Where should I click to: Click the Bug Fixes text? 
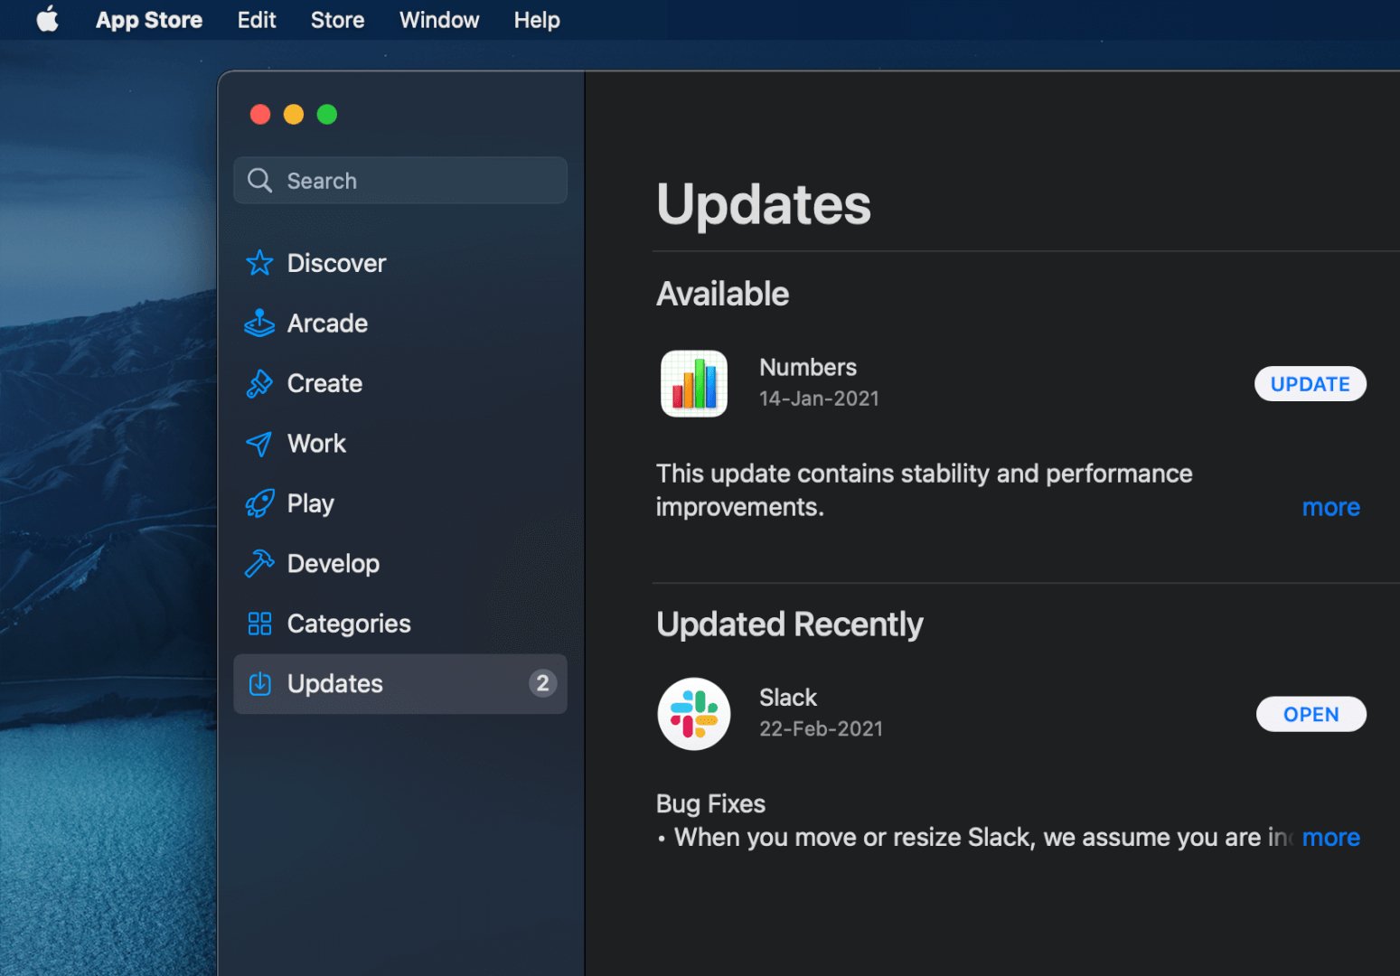[x=710, y=803]
